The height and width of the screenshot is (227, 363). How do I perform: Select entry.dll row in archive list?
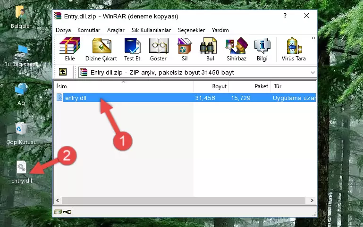click(185, 98)
